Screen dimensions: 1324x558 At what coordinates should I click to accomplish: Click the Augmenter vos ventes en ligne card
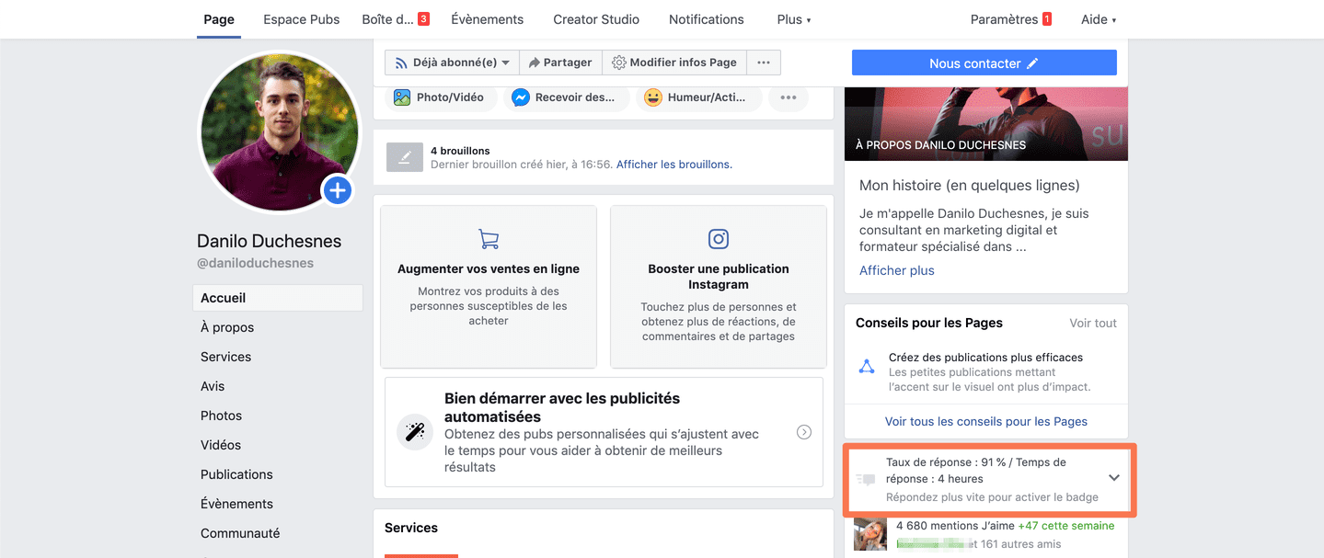[x=489, y=286]
